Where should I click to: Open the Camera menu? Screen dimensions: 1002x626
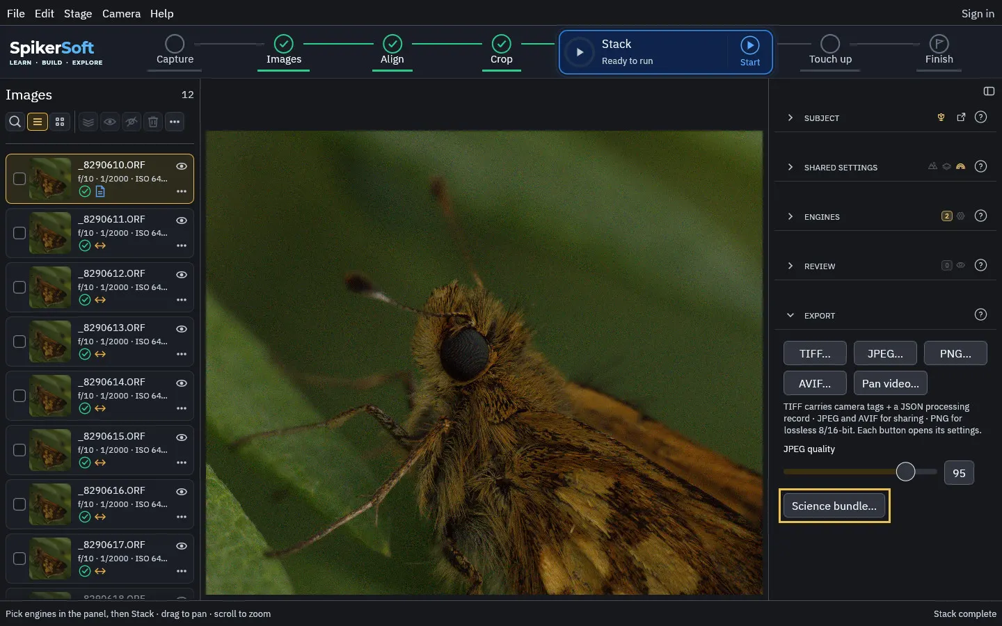[121, 13]
